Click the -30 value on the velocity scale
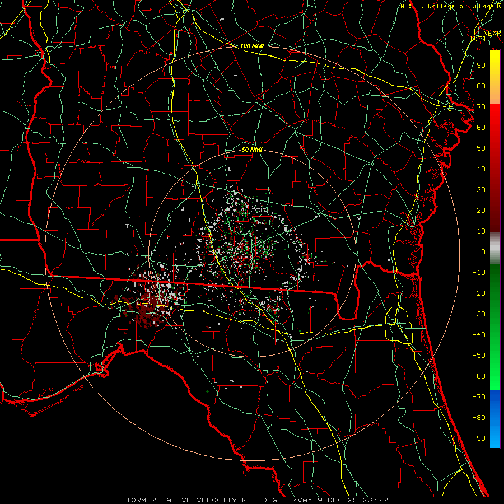This screenshot has height=504, width=504. tap(479, 314)
